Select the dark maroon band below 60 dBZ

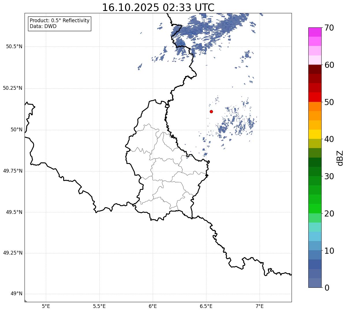(315, 69)
